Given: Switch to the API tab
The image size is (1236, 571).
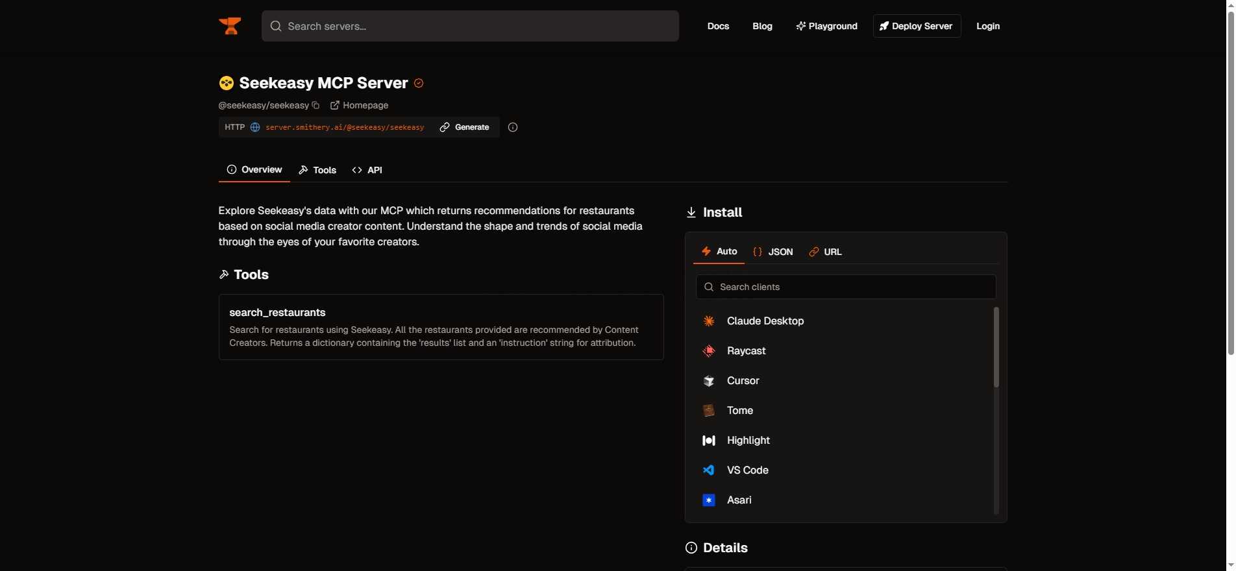Looking at the screenshot, I should pos(367,170).
